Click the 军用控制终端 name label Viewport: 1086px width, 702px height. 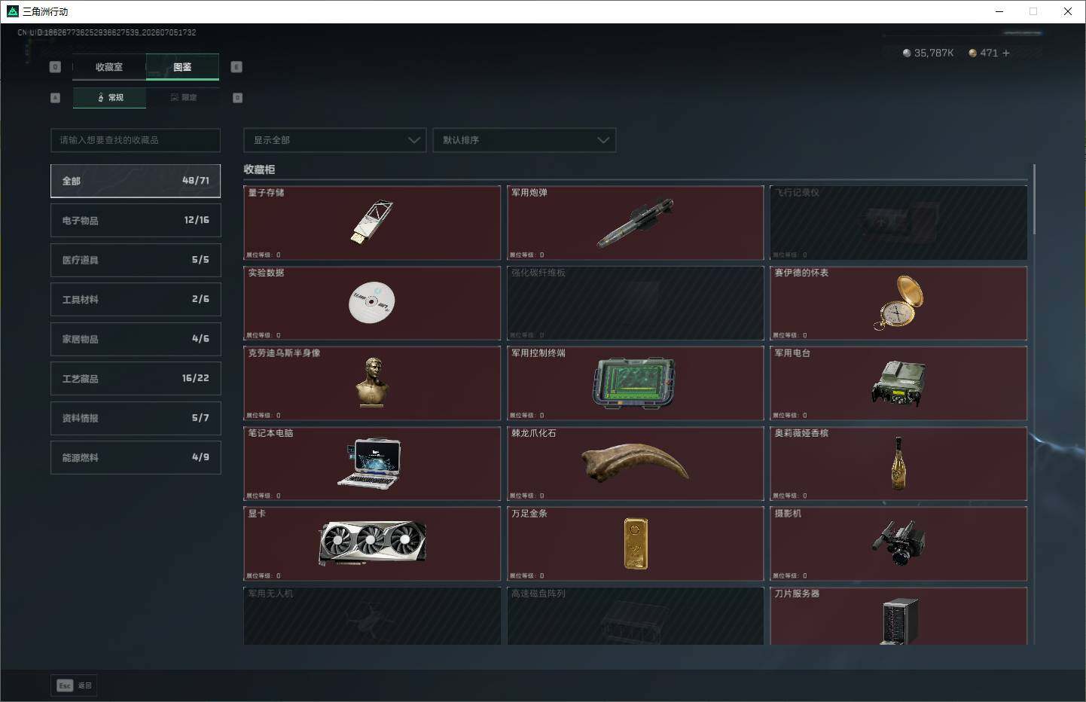[x=538, y=353]
